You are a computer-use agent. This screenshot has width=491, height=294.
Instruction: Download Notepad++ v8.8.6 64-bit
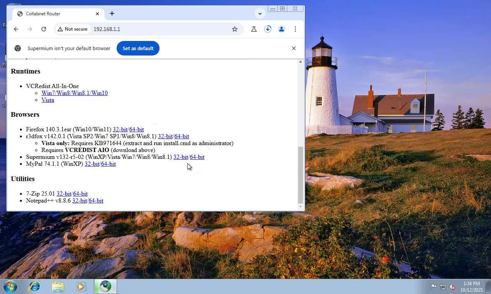[96, 201]
